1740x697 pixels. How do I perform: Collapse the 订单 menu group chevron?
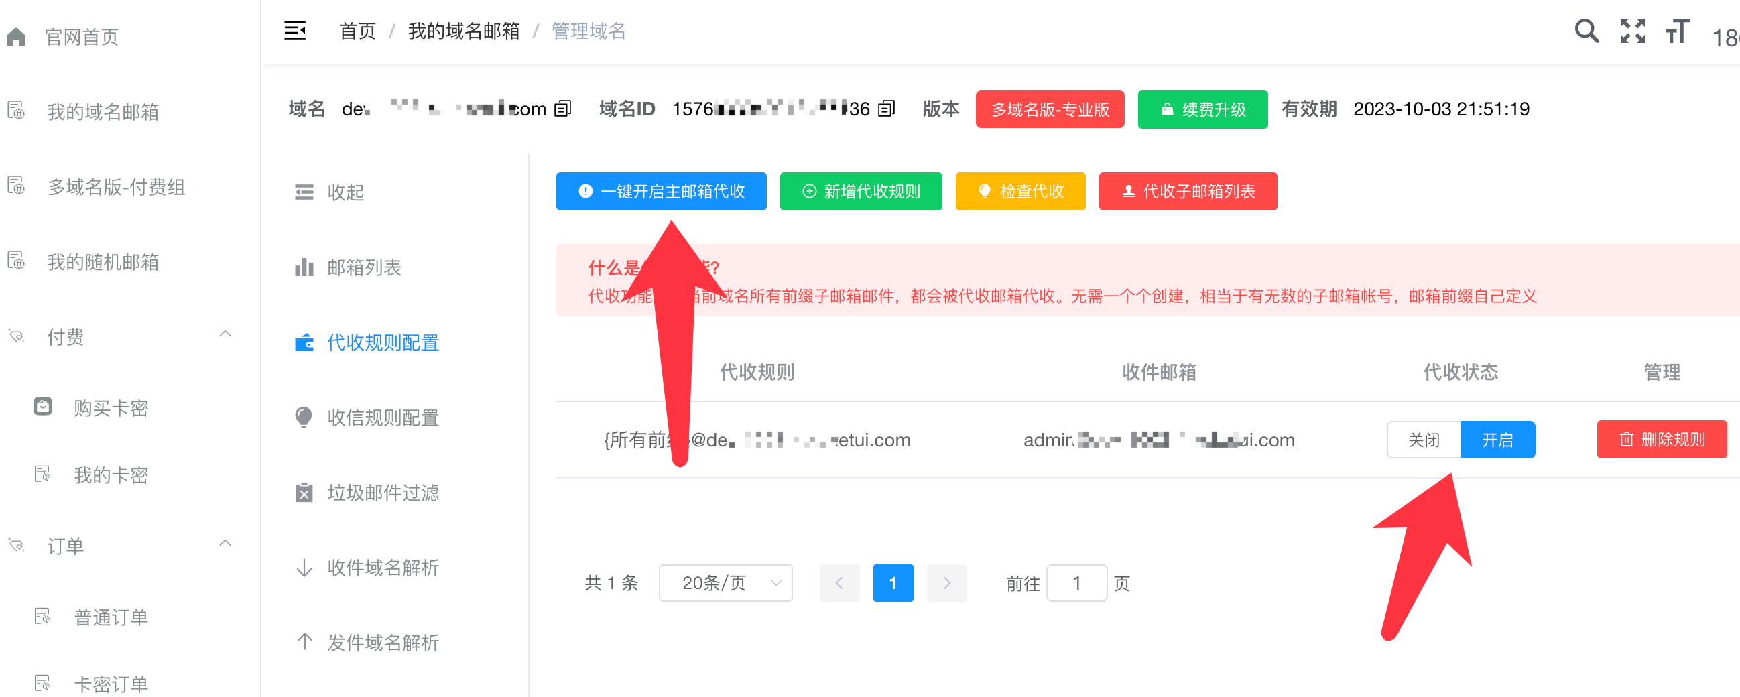[226, 543]
